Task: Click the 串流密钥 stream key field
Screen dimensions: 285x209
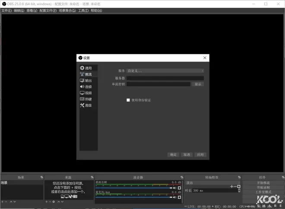Action: click(158, 84)
